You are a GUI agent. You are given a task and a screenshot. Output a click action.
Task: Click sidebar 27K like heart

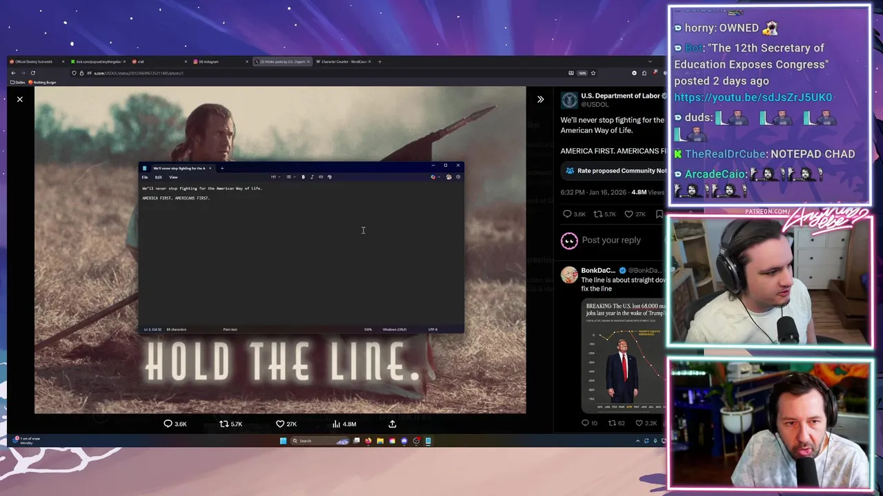pos(628,214)
